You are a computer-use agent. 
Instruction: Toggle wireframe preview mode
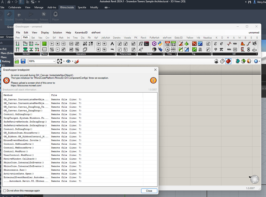pyautogui.click(x=222, y=61)
